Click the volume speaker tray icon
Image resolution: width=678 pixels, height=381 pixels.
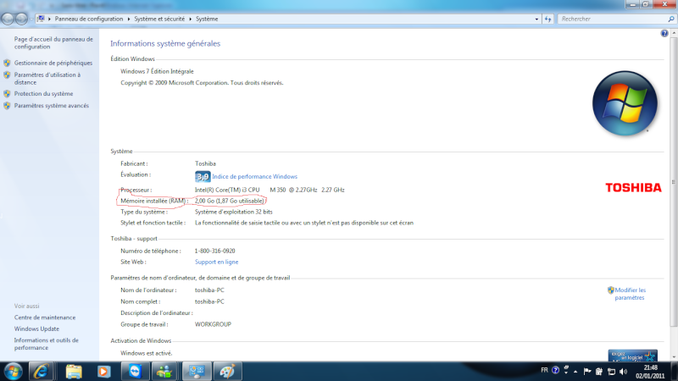click(x=623, y=372)
